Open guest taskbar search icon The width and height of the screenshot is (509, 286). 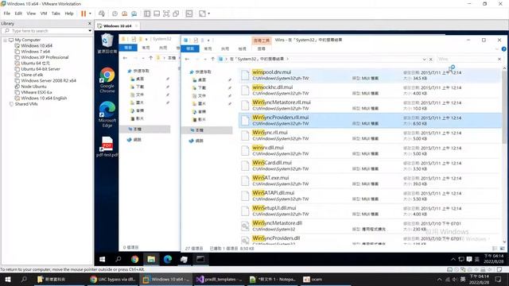[x=119, y=259]
